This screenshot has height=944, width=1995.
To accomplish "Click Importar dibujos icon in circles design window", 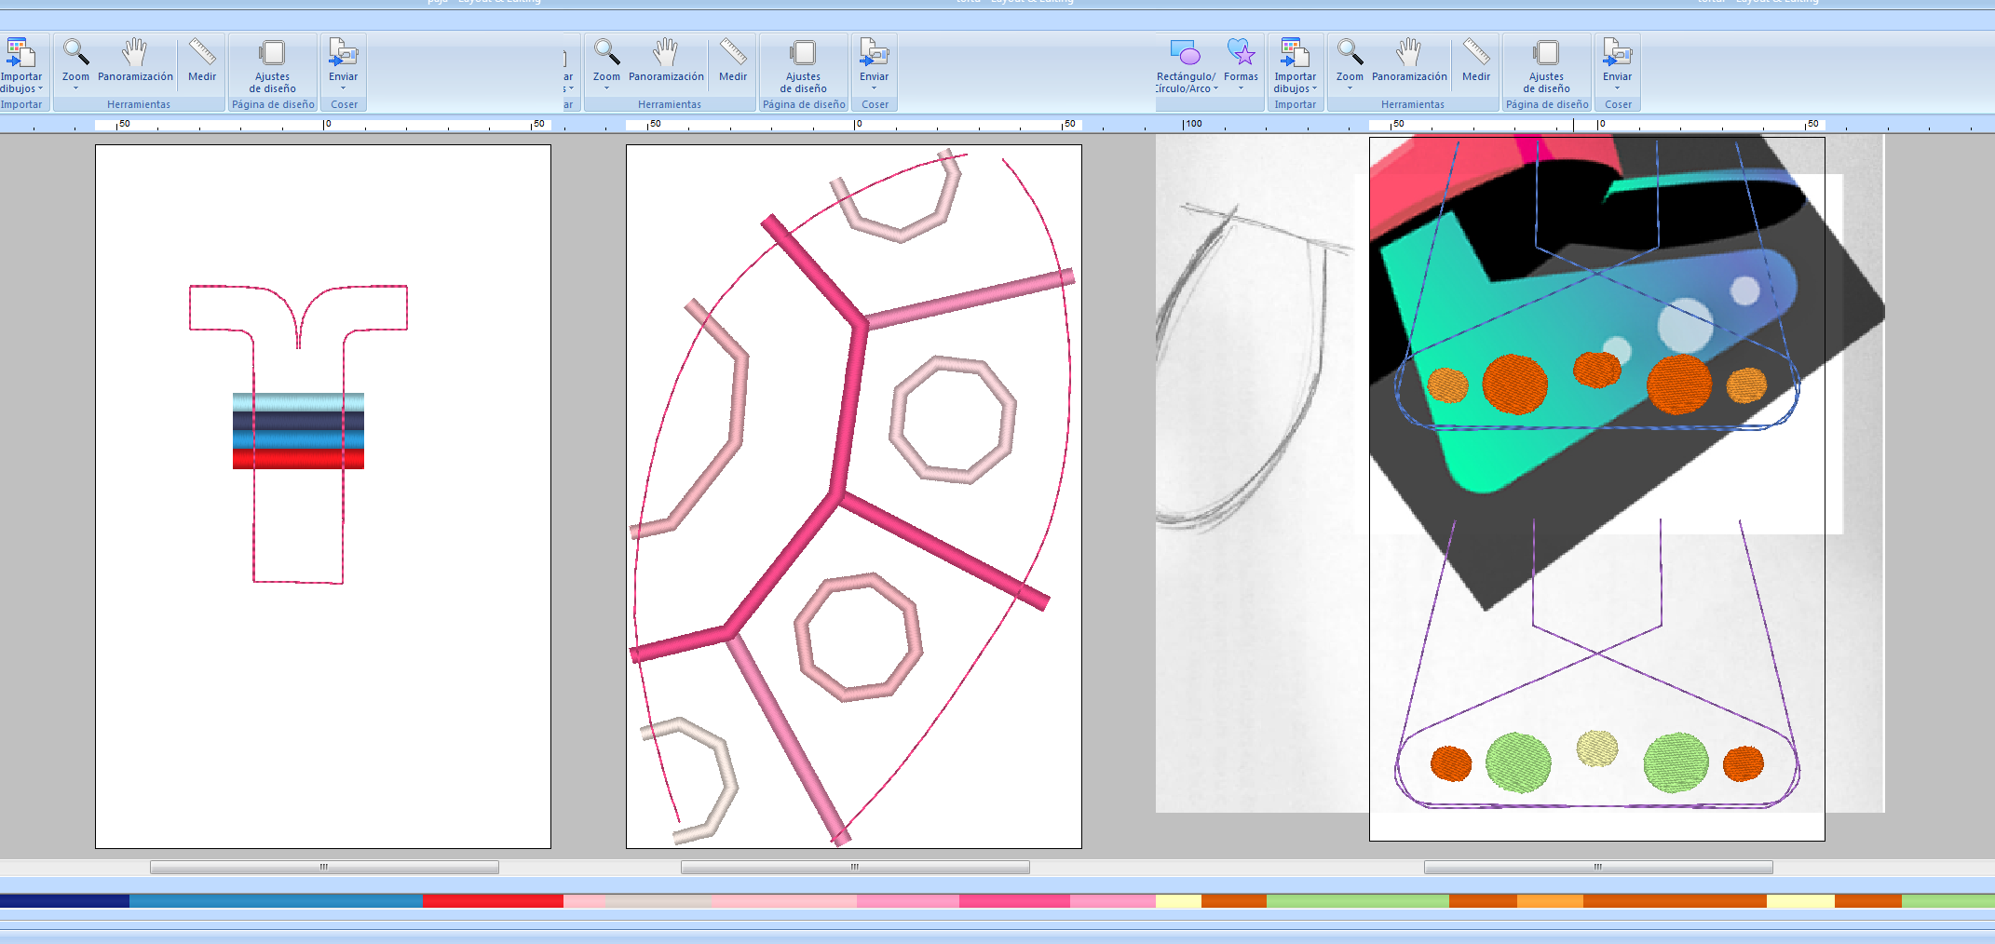I will tap(1295, 52).
